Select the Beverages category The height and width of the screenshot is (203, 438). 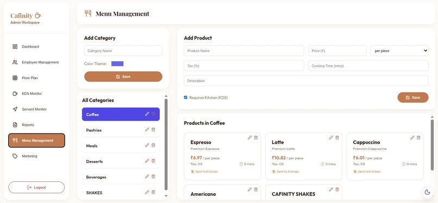coord(121,177)
